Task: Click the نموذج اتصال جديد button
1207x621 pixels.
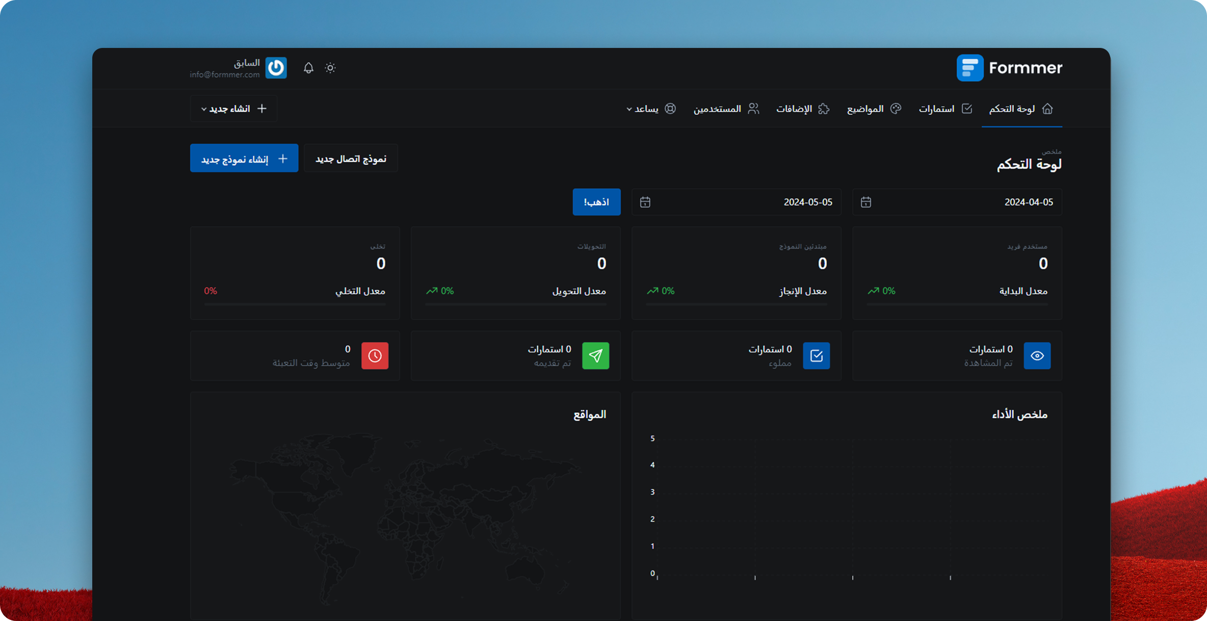Action: [x=351, y=159]
